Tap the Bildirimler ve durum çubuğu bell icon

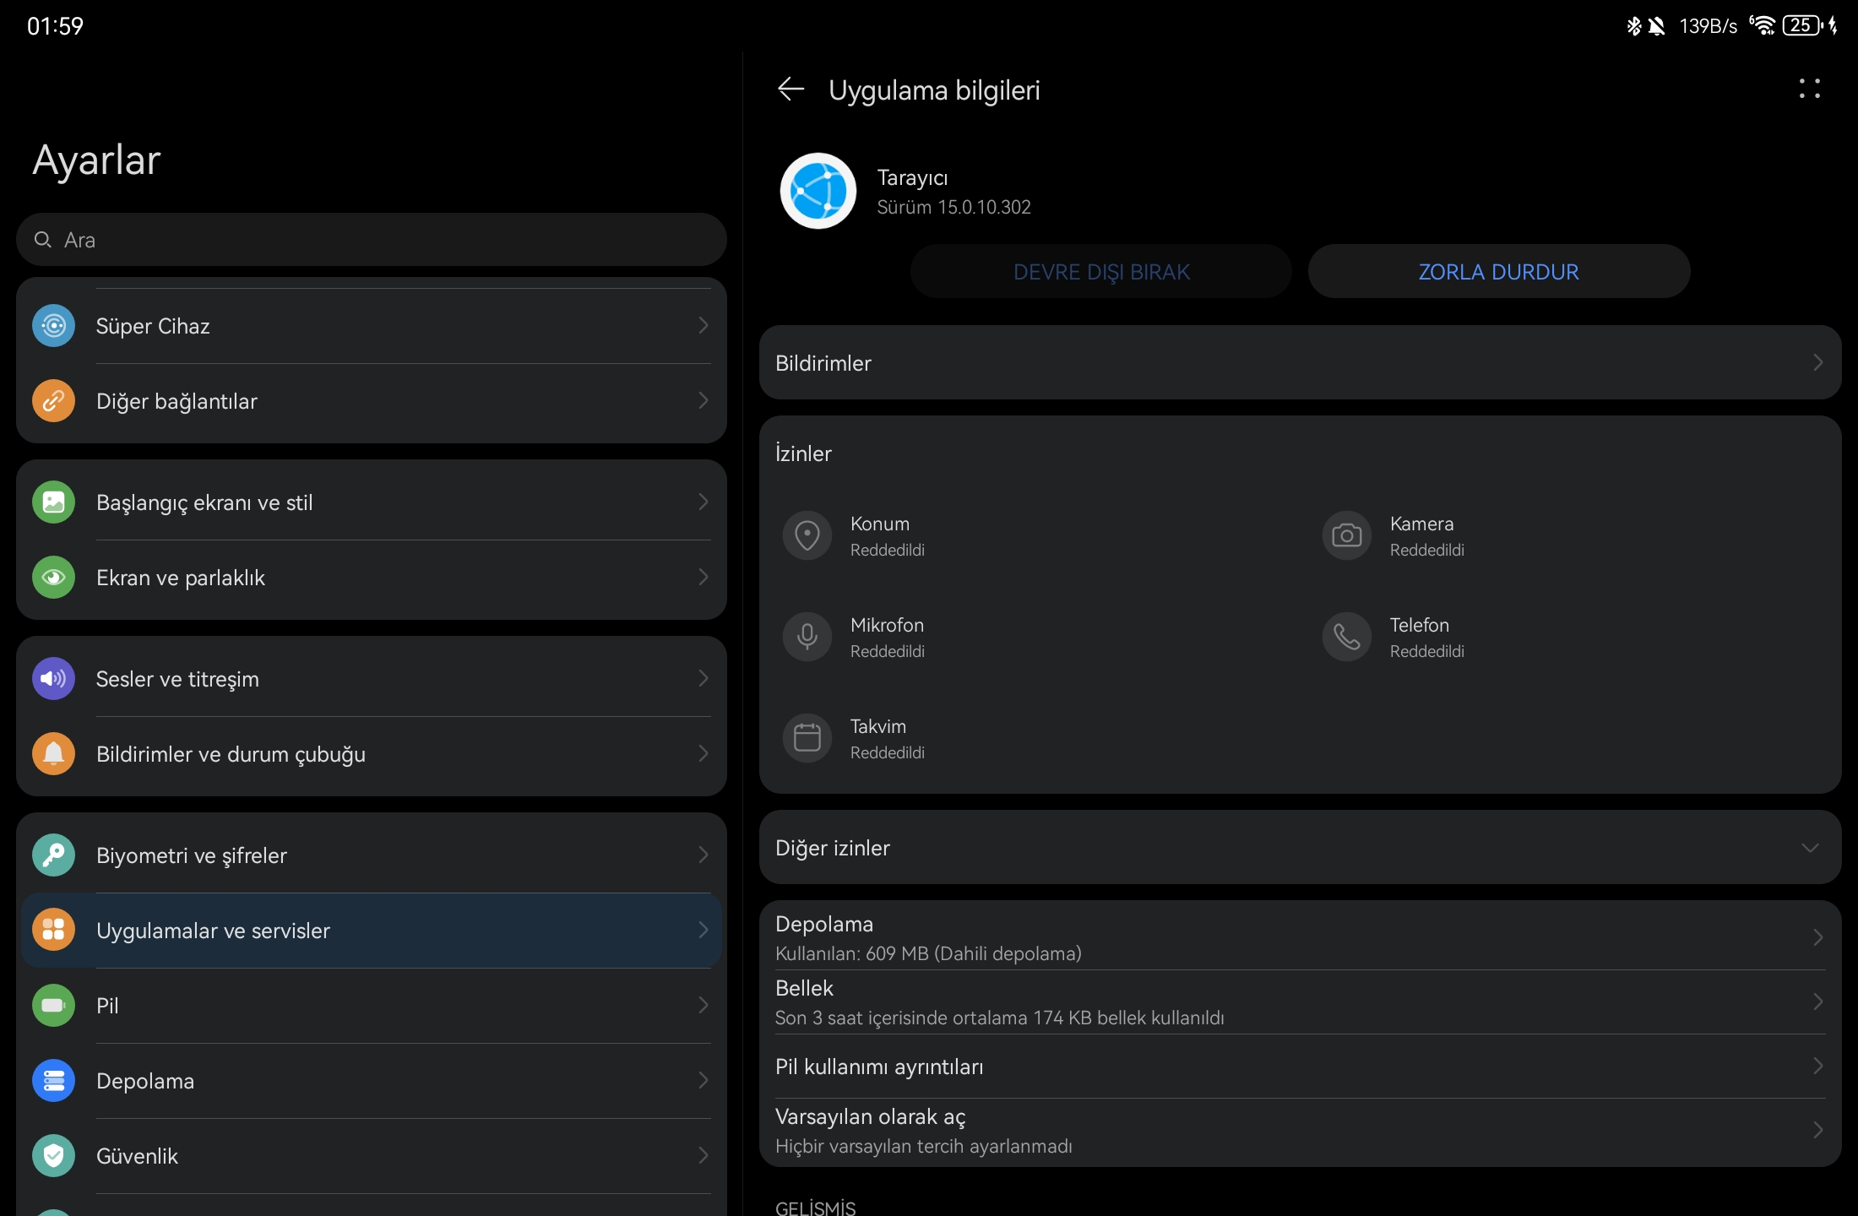pos(53,754)
